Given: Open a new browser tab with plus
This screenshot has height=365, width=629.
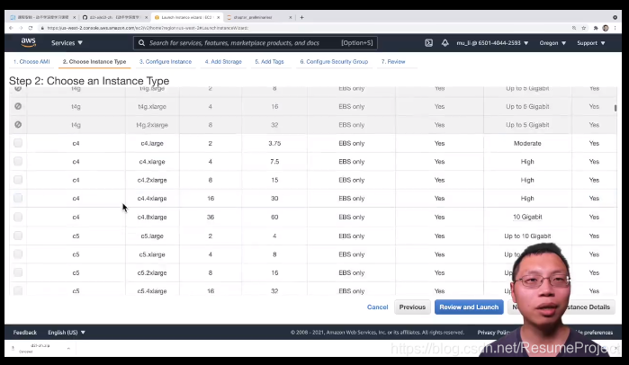Looking at the screenshot, I should (301, 17).
